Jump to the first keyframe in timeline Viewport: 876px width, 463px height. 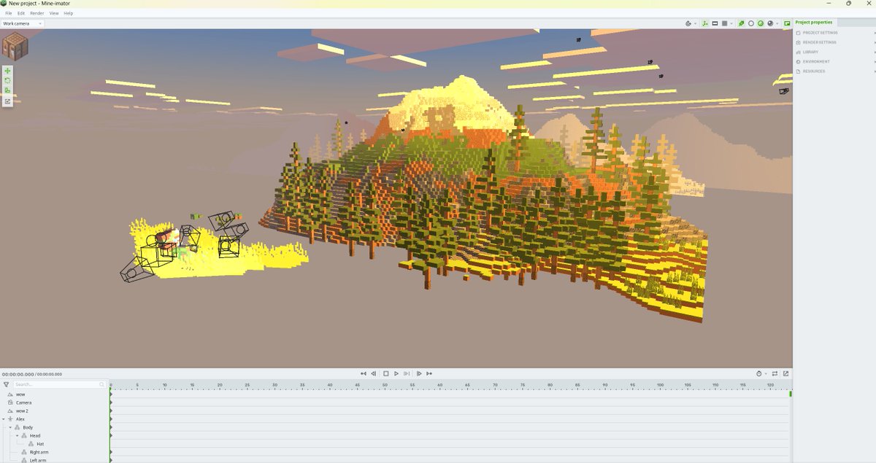(364, 373)
